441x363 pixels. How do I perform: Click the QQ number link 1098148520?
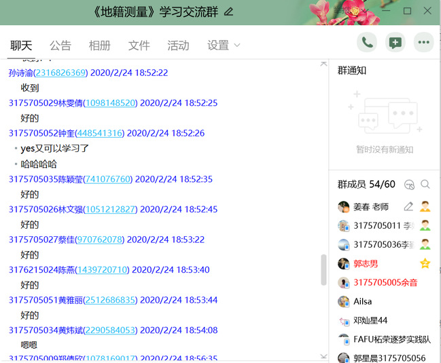[x=110, y=103]
